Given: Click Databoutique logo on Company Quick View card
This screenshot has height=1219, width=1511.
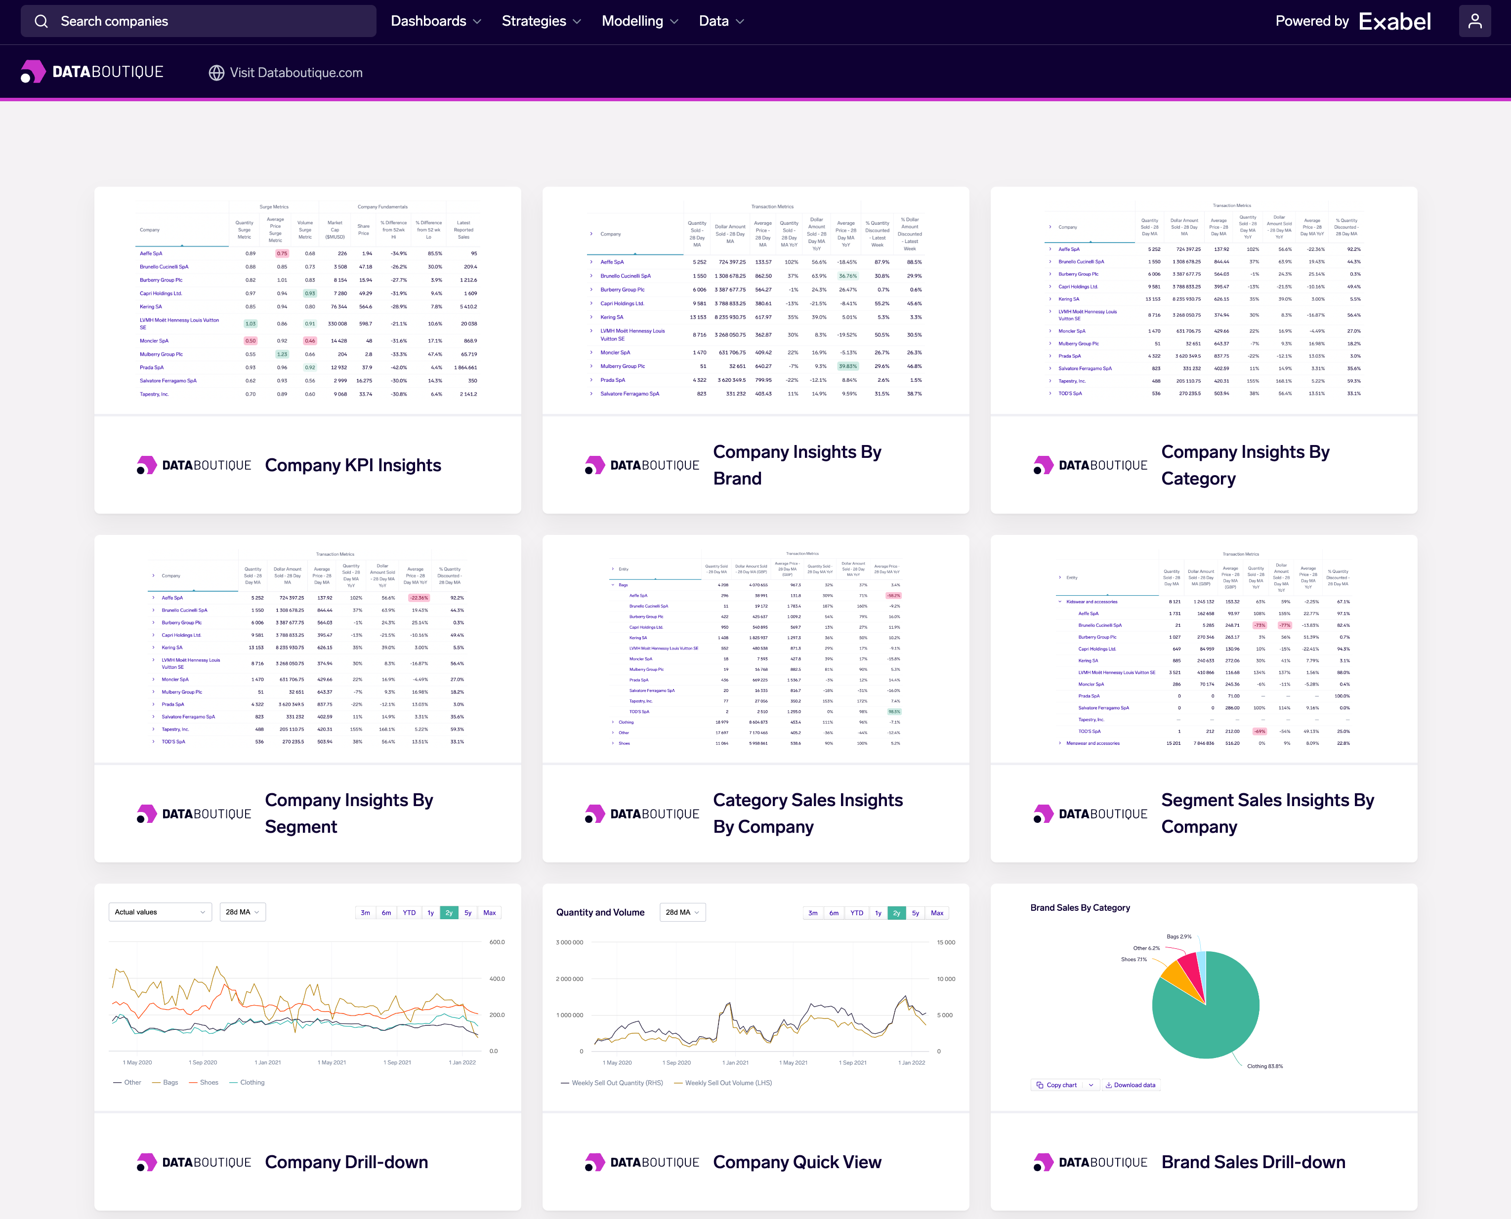Looking at the screenshot, I should point(642,1162).
